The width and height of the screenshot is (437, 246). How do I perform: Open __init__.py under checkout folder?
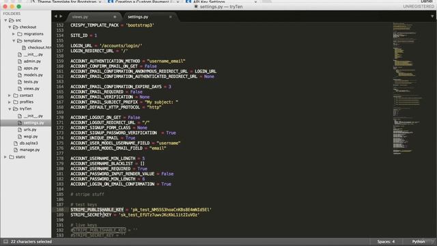[x=33, y=55]
